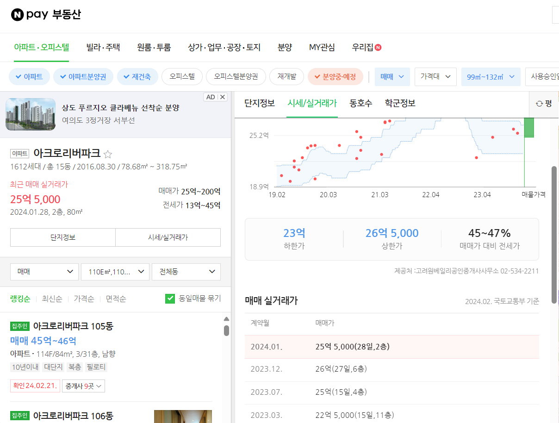This screenshot has height=423, width=559.
Task: Click the scroll-up arrow in listing panel
Action: point(226,318)
